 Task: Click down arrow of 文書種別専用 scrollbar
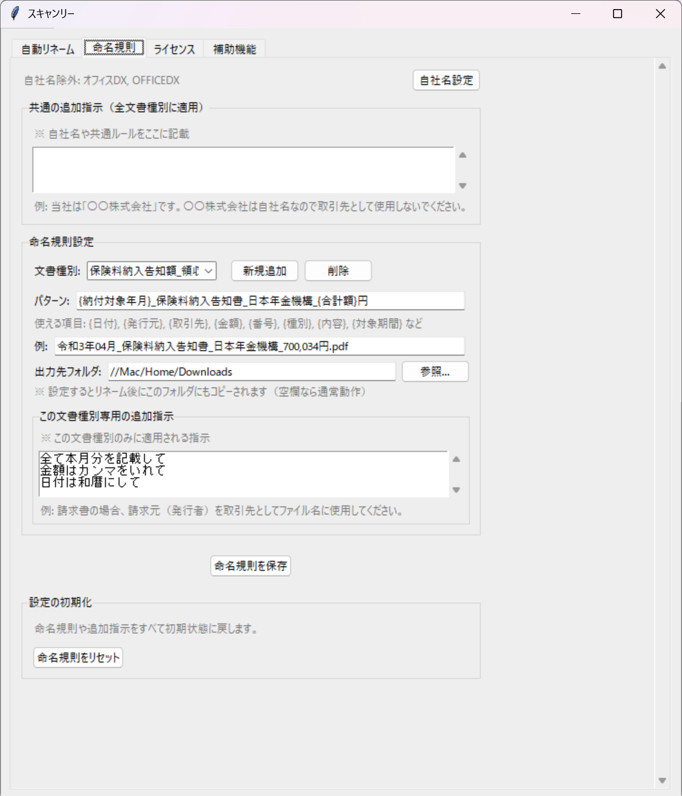pyautogui.click(x=456, y=490)
